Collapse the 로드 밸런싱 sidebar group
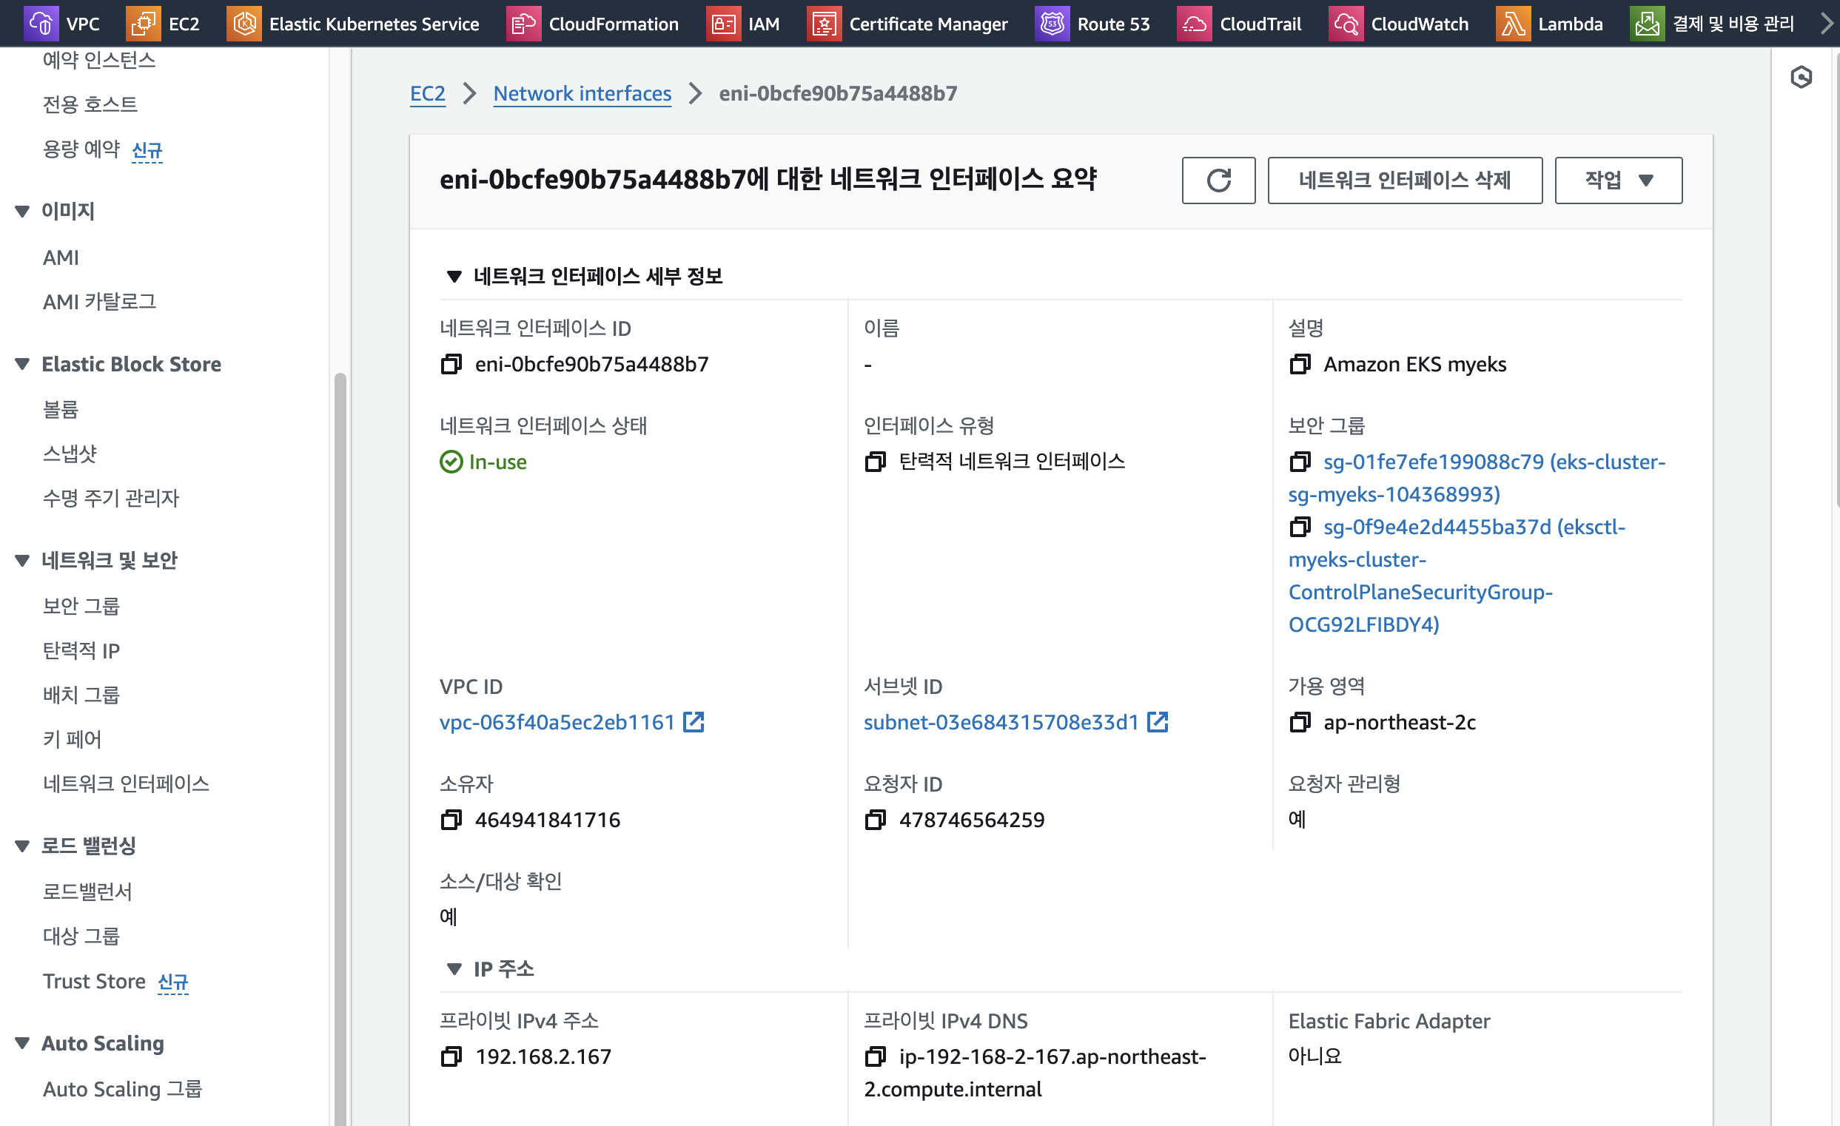 pos(22,846)
